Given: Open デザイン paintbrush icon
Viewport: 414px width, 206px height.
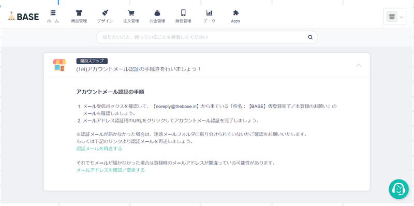Looking at the screenshot, I should (x=105, y=12).
